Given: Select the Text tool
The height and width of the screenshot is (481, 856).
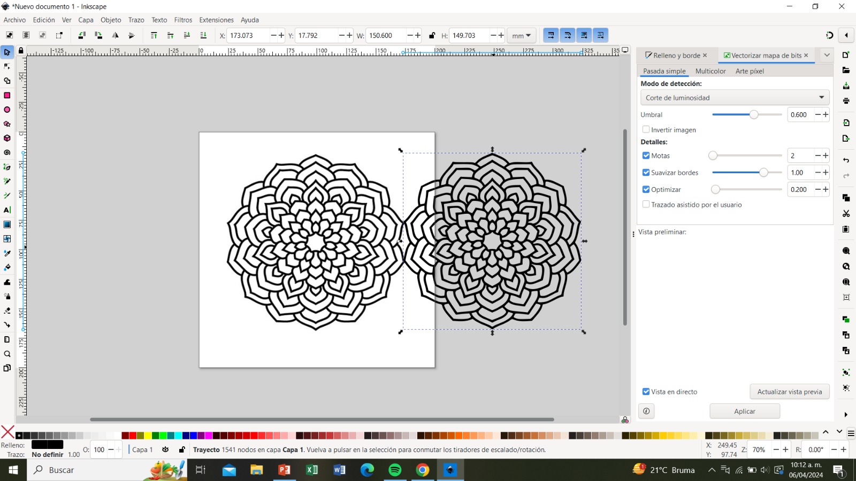Looking at the screenshot, I should tap(7, 210).
